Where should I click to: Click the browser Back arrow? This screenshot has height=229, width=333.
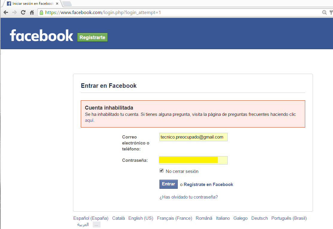[6, 13]
